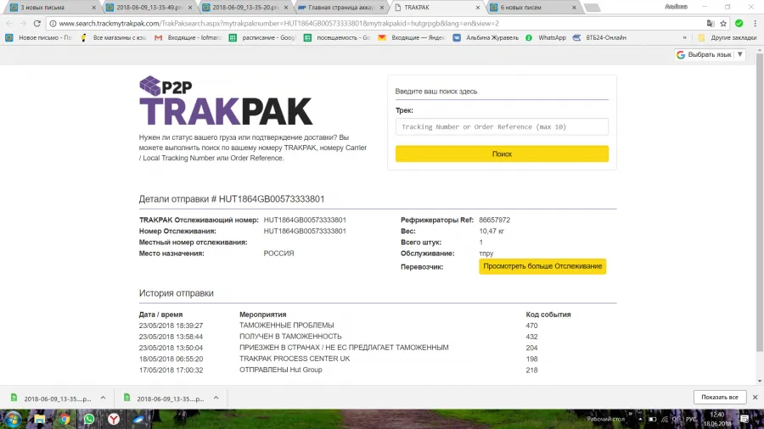Image resolution: width=764 pixels, height=429 pixels.
Task: Open the Альбина Журавель VK bookmark
Action: click(x=486, y=37)
